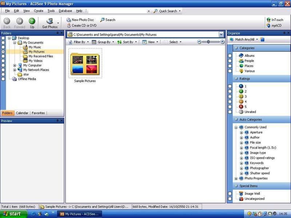This screenshot has height=218, width=291.
Task: Click the New Photo Disc icon
Action: pyautogui.click(x=69, y=20)
